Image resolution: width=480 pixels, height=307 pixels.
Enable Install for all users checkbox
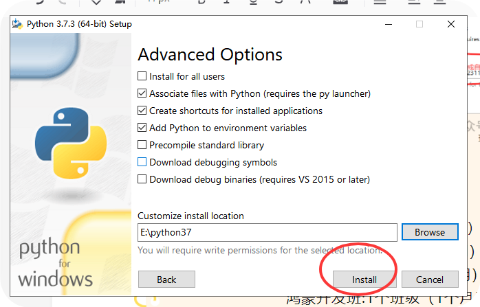click(x=142, y=76)
